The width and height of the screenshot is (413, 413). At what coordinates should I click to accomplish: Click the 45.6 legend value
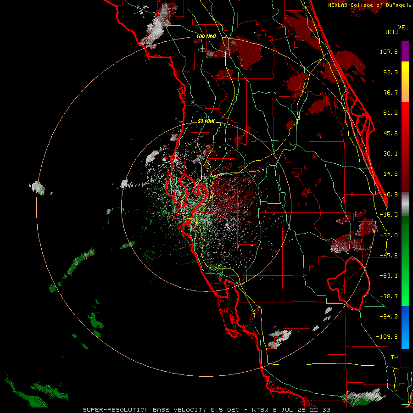tap(391, 133)
